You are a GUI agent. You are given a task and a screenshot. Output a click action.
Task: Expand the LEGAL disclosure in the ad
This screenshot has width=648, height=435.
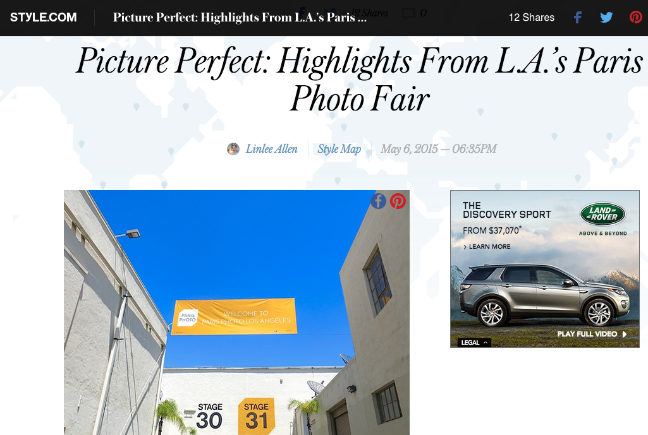pos(474,343)
